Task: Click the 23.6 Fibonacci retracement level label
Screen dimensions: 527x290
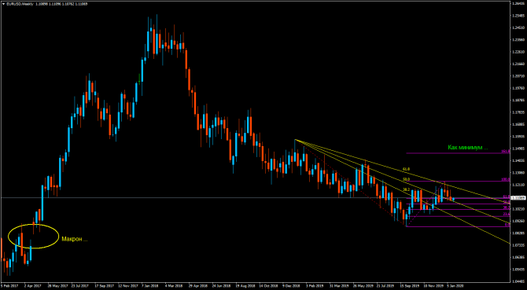Action: pyautogui.click(x=507, y=214)
